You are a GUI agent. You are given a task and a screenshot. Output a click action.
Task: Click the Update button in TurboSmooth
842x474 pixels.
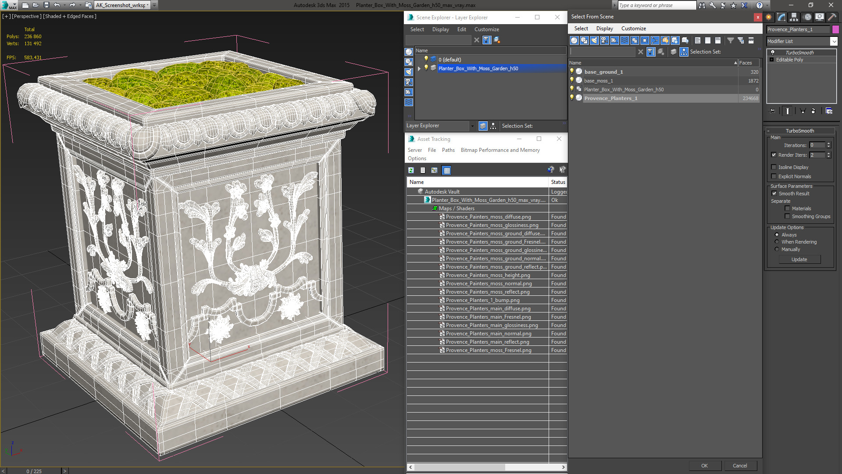pyautogui.click(x=799, y=259)
